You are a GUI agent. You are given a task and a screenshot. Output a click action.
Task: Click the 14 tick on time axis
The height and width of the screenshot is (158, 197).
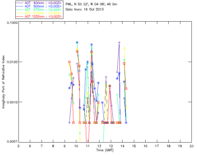[122, 146]
